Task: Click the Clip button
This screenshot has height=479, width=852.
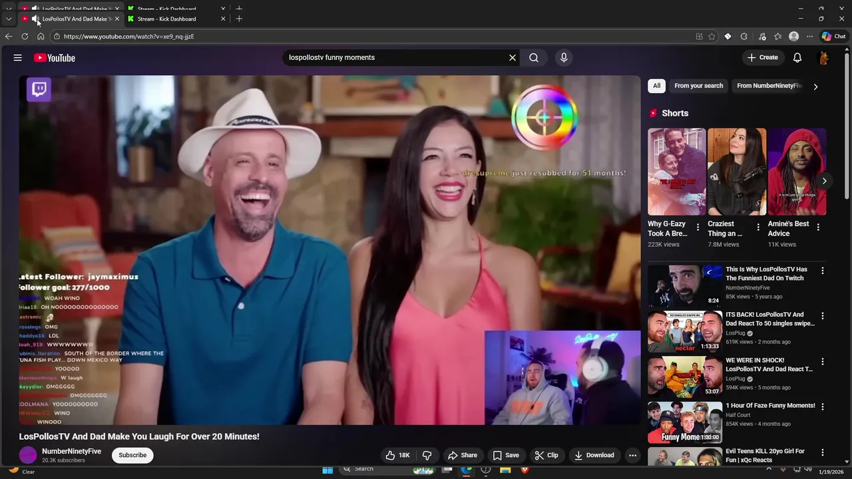Action: click(546, 455)
